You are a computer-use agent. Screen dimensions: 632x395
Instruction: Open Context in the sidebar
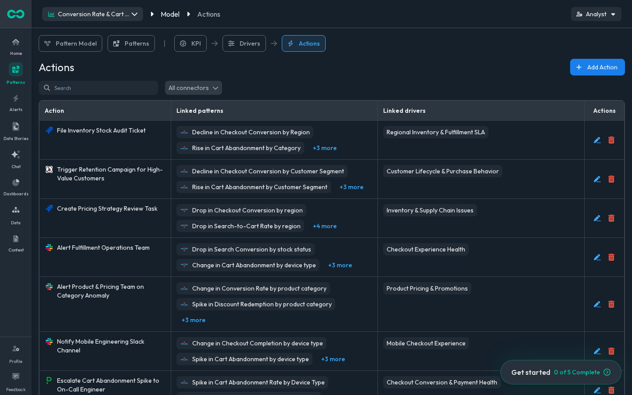click(x=16, y=243)
